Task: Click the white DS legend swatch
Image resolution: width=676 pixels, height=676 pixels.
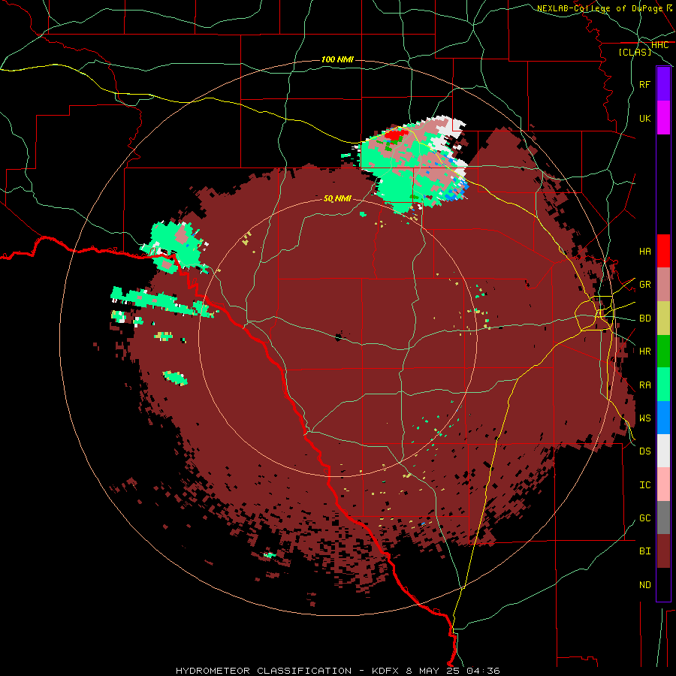Action: click(x=663, y=451)
